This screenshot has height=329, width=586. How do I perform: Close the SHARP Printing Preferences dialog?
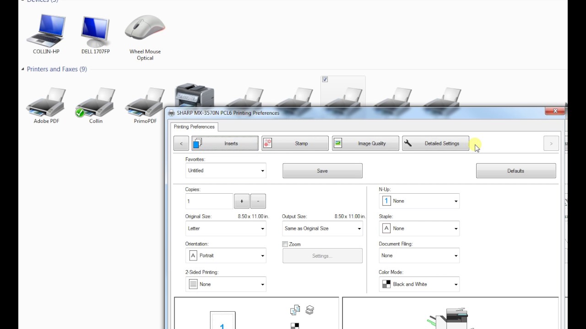pos(555,111)
